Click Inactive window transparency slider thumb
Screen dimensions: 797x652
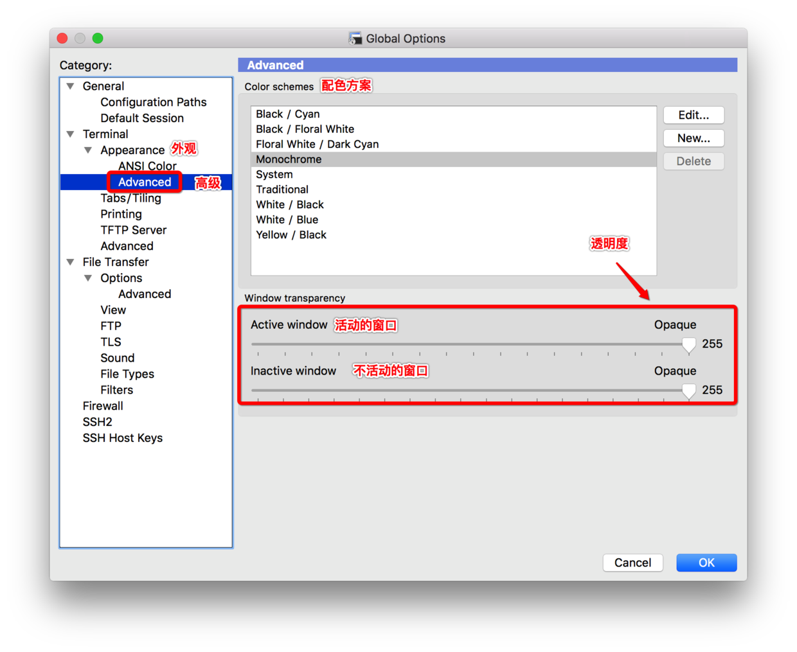tap(688, 391)
